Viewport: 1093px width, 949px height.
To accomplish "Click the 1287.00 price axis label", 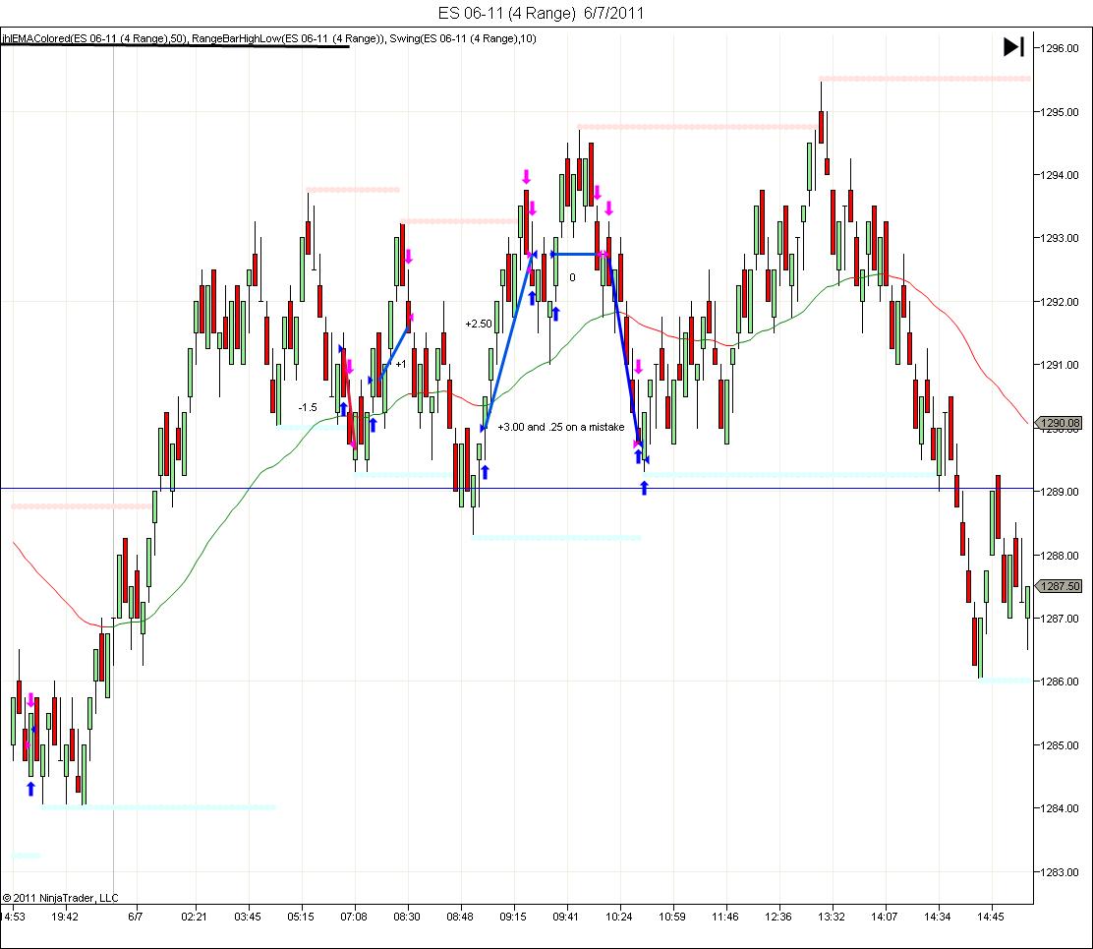I will [x=1060, y=619].
